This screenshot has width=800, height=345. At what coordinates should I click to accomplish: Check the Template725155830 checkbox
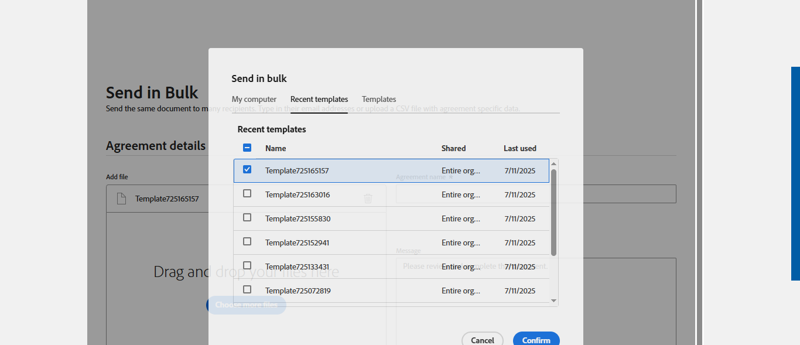click(247, 217)
